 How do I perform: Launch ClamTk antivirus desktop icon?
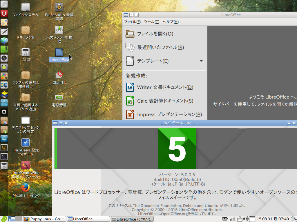(59, 77)
